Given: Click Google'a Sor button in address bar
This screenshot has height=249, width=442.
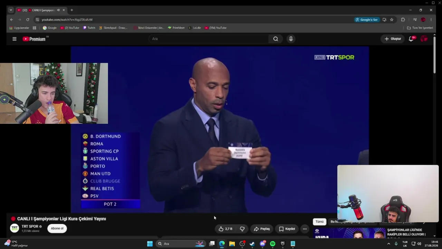Looking at the screenshot, I should click(366, 20).
